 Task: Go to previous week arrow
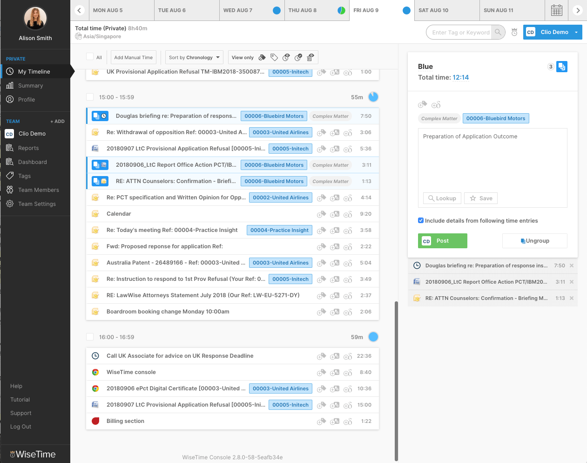(80, 10)
